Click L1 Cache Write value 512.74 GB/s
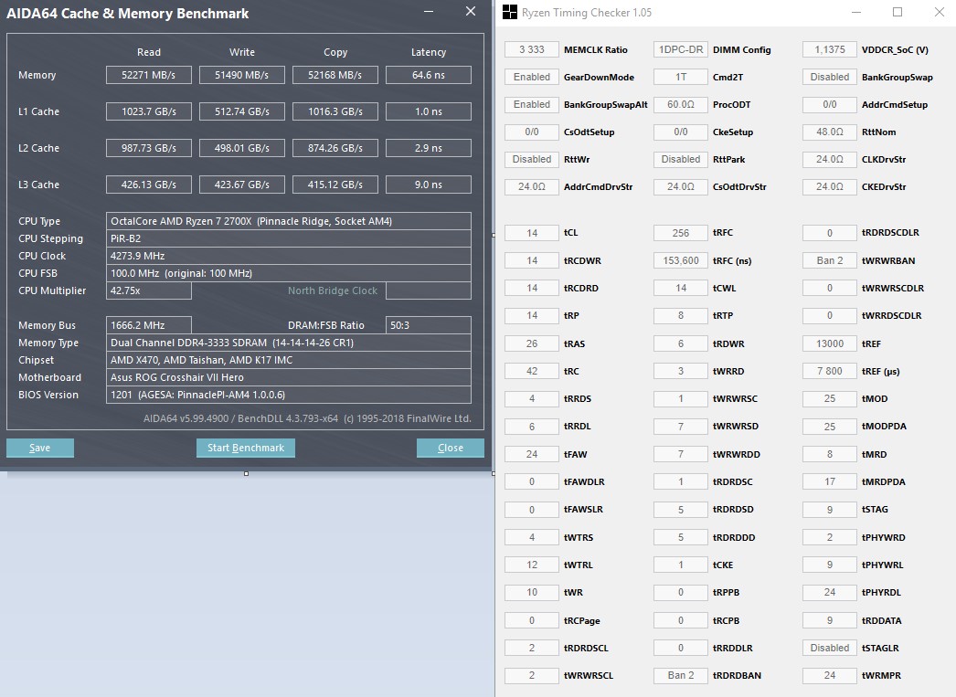956x697 pixels. (x=242, y=111)
